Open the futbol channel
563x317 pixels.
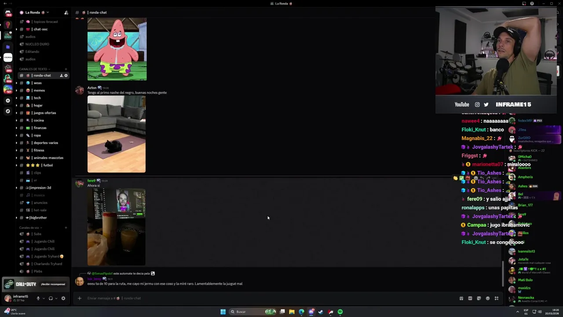pos(44,165)
